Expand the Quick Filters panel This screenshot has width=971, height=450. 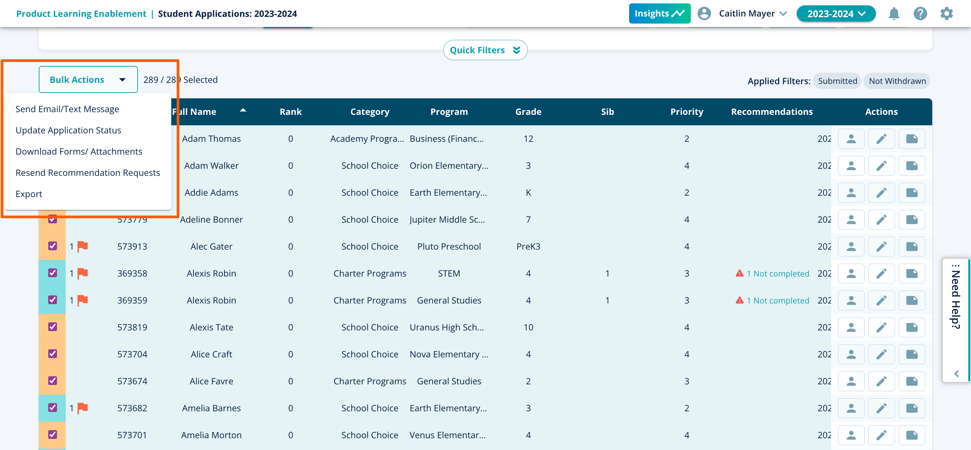485,50
